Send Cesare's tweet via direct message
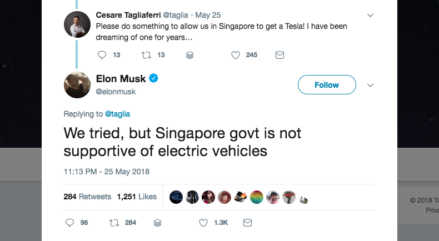The width and height of the screenshot is (439, 241). click(280, 55)
